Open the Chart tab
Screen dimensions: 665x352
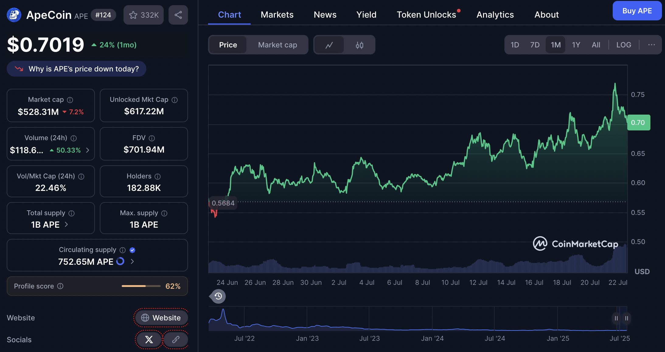click(229, 15)
